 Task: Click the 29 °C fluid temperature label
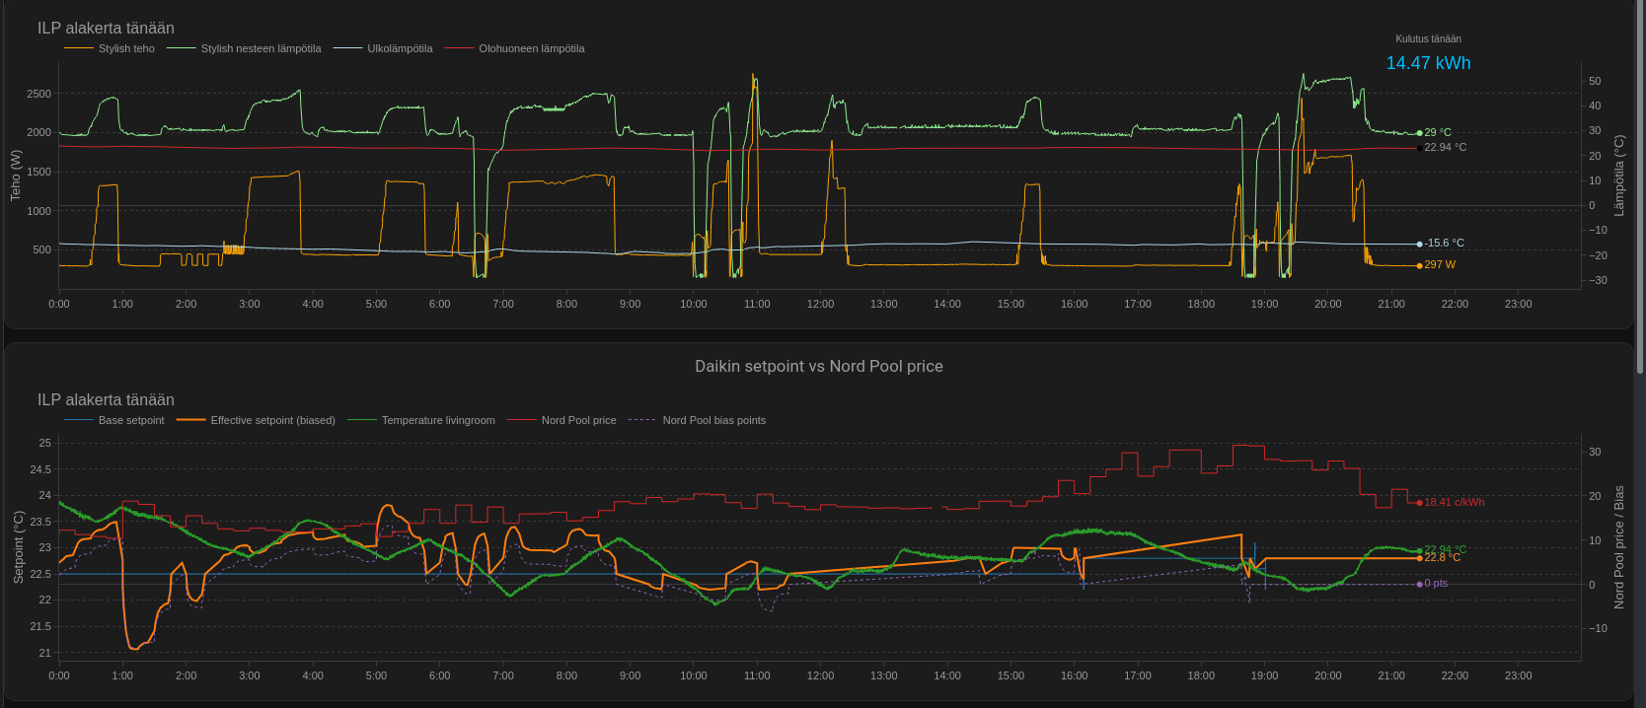coord(1437,132)
